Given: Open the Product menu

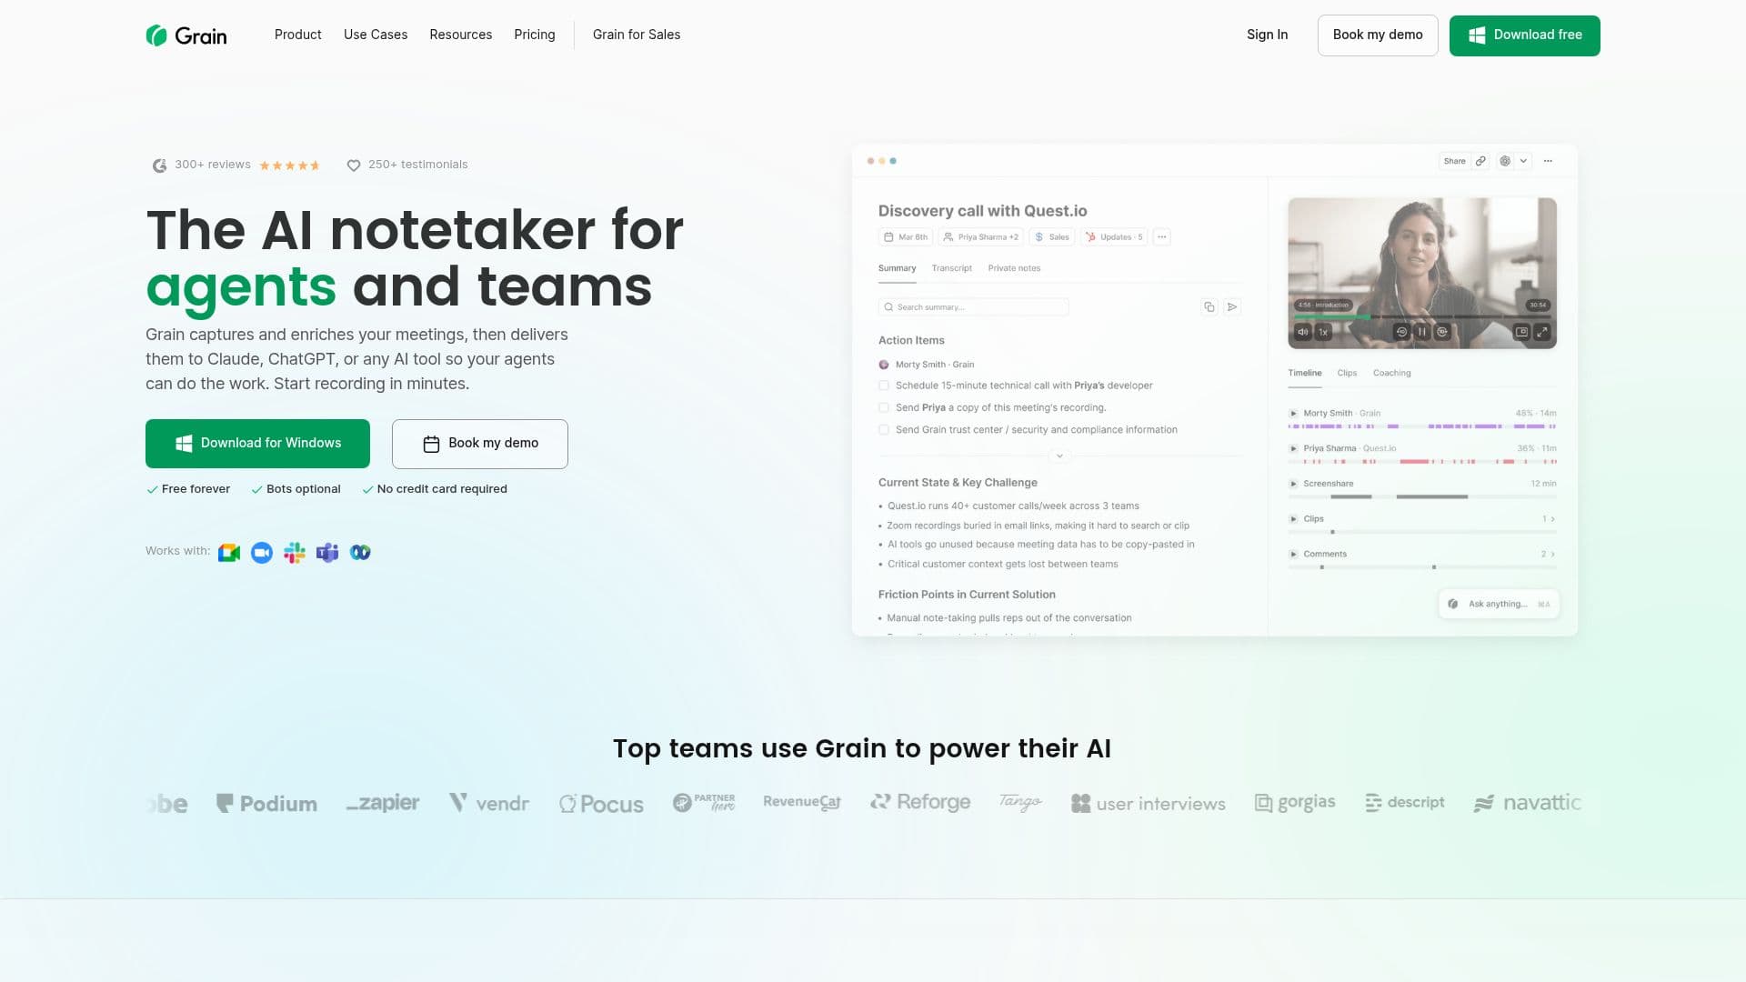Looking at the screenshot, I should point(298,35).
